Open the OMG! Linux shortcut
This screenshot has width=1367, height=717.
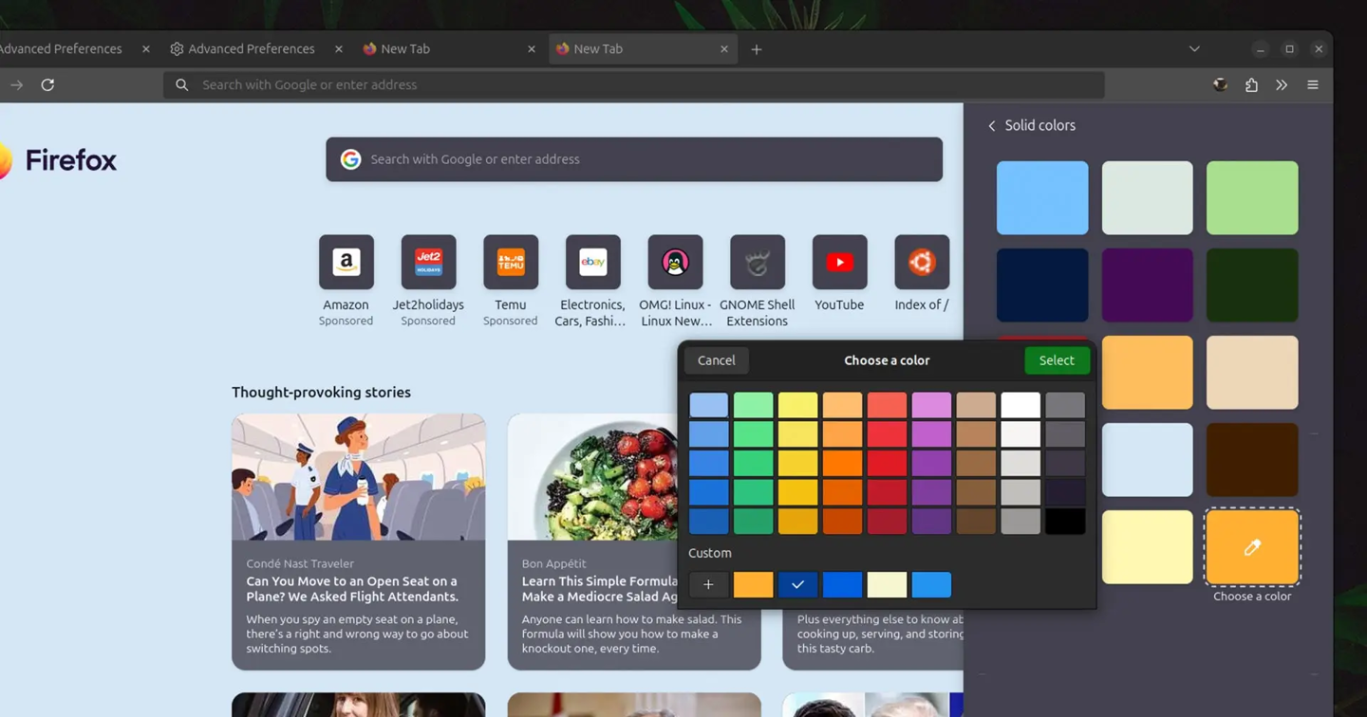675,262
